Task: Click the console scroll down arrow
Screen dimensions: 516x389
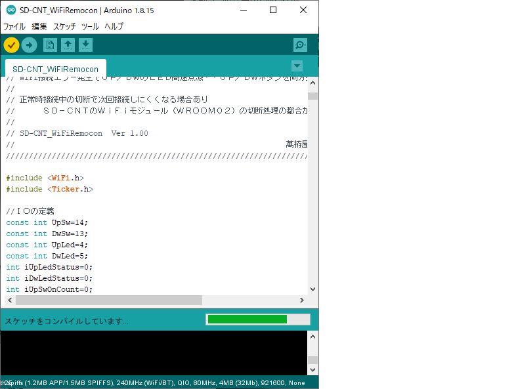Action: (312, 369)
